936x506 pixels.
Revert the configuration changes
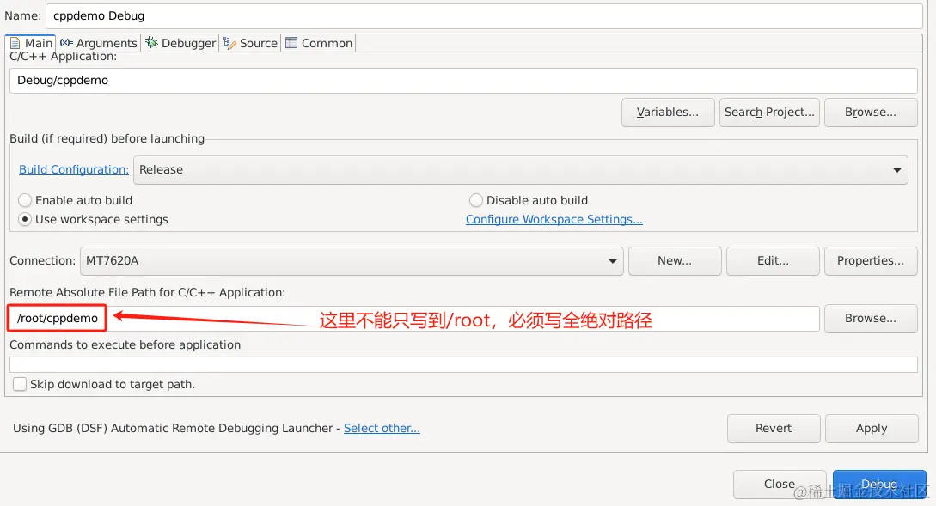pos(774,429)
